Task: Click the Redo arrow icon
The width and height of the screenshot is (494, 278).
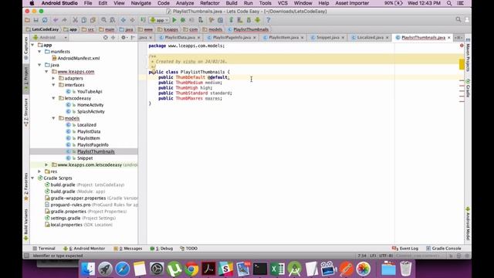Action: pos(64,20)
